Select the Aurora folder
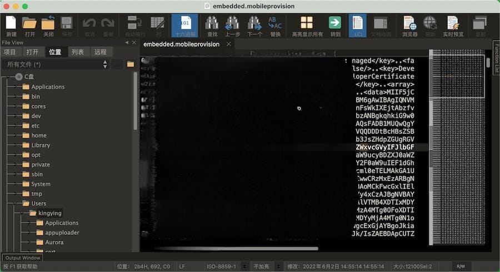The image size is (500, 272). 54,243
